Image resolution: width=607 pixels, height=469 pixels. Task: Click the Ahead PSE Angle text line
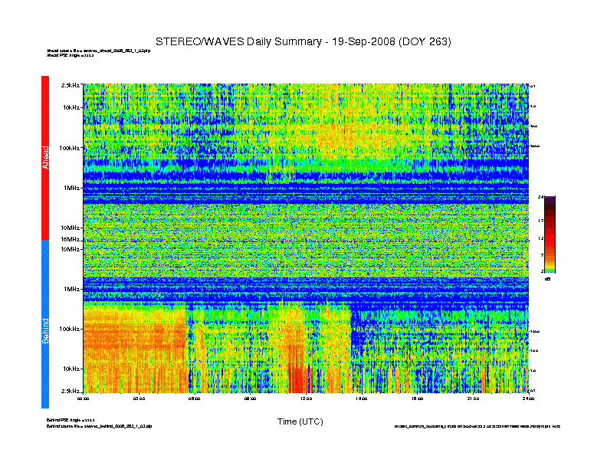(x=70, y=55)
